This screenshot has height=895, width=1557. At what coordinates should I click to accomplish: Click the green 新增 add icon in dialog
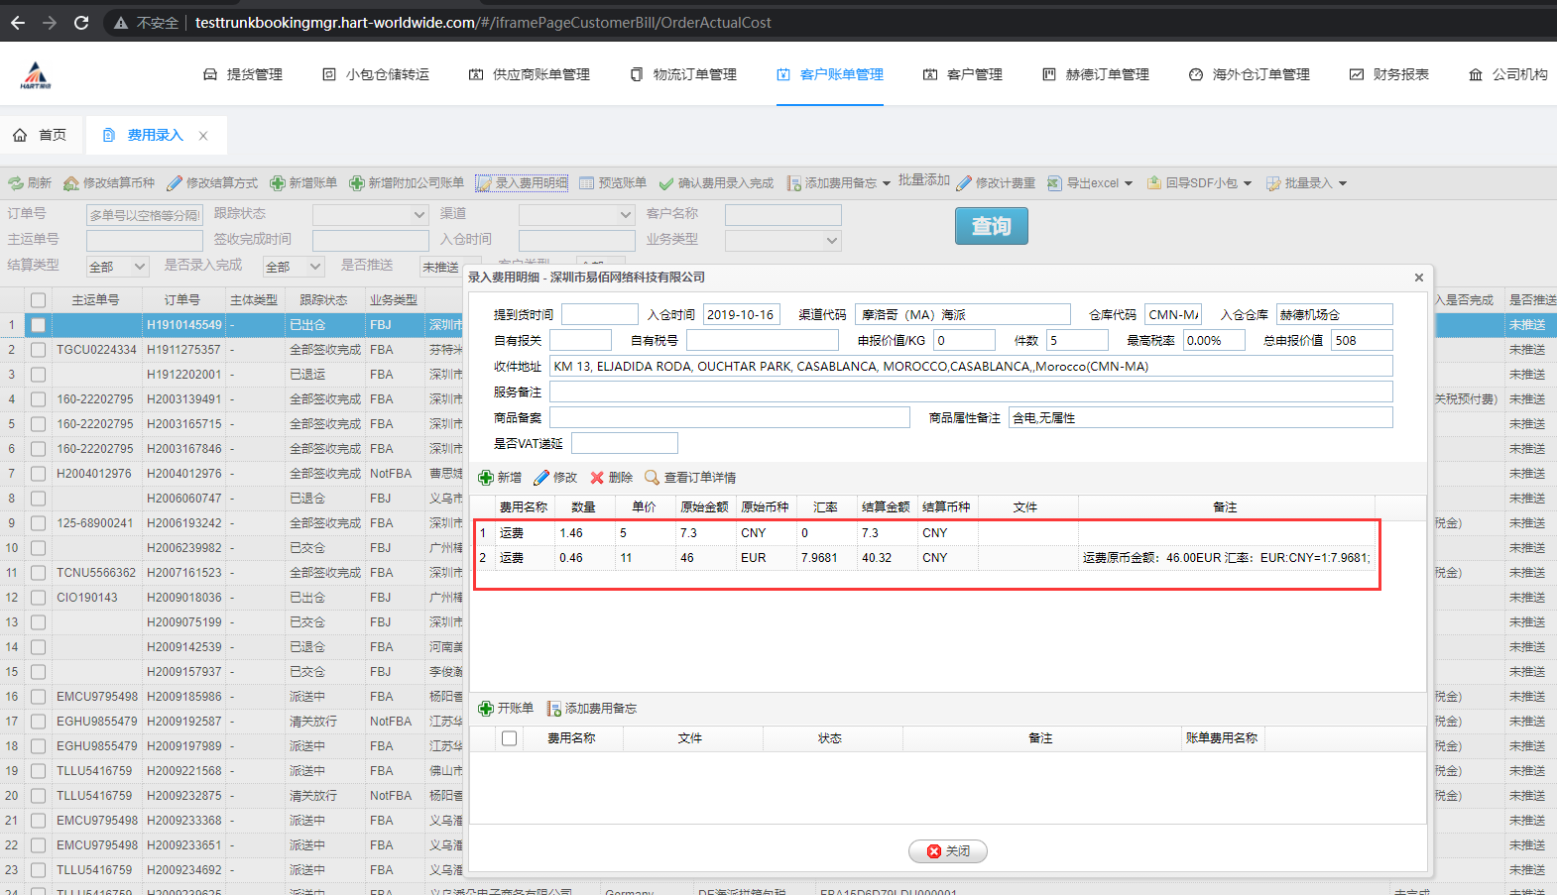coord(486,478)
